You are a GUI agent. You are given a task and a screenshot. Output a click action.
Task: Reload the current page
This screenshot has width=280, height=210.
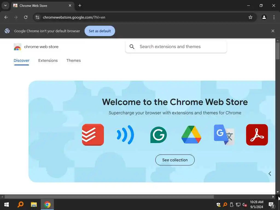[x=26, y=17]
